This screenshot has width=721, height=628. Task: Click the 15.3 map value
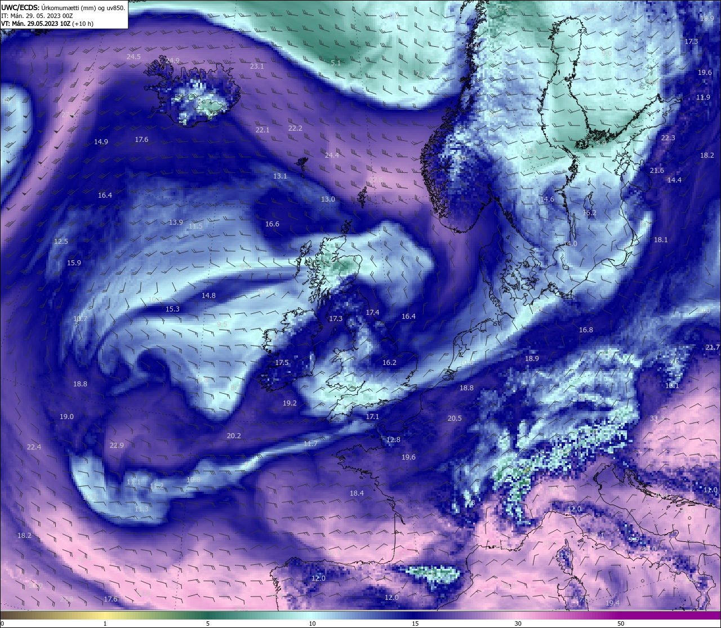[x=172, y=309]
